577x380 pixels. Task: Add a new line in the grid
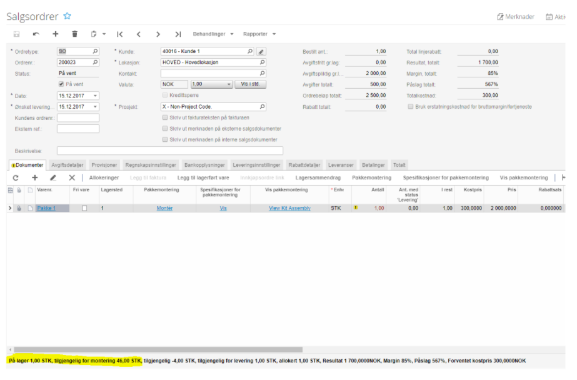coord(35,177)
